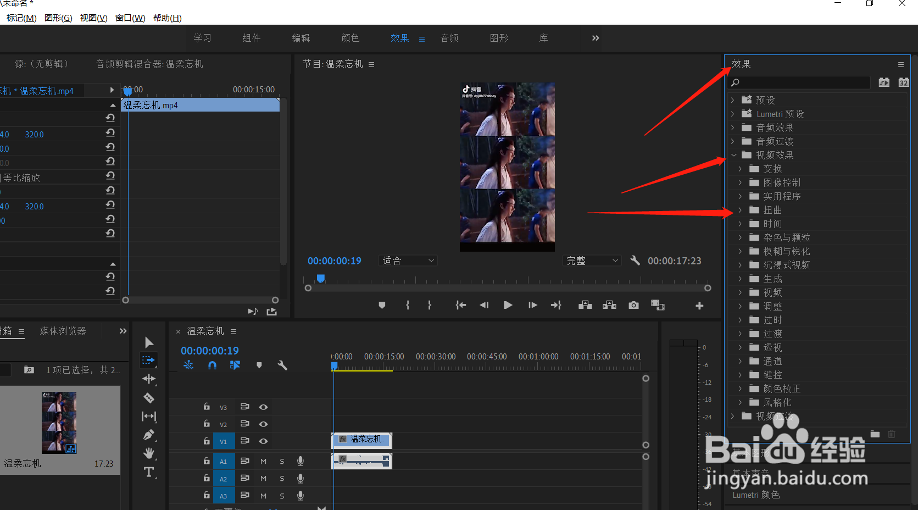This screenshot has height=510, width=918.
Task: Open the 效果 panel menu
Action: 901,64
